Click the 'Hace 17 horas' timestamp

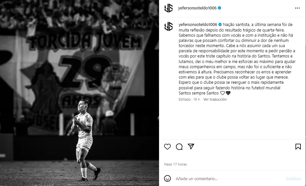pos(175,164)
